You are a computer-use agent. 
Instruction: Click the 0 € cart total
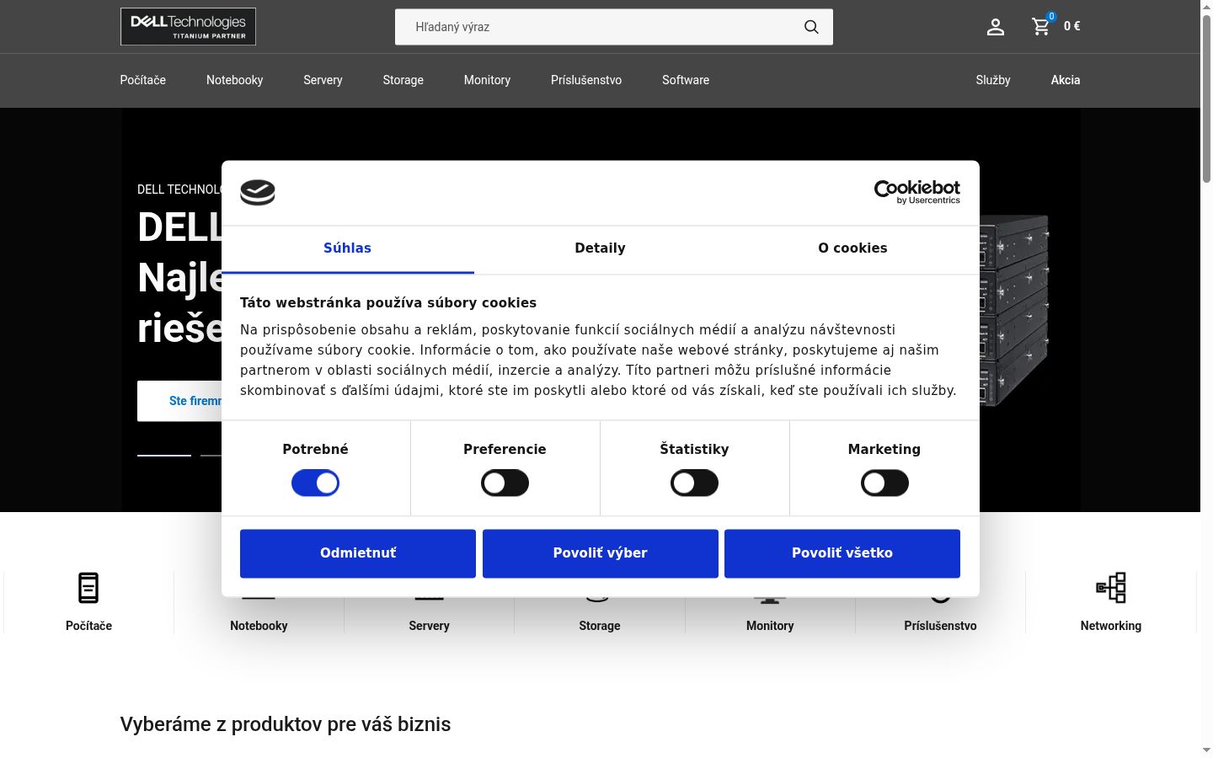pyautogui.click(x=1072, y=26)
